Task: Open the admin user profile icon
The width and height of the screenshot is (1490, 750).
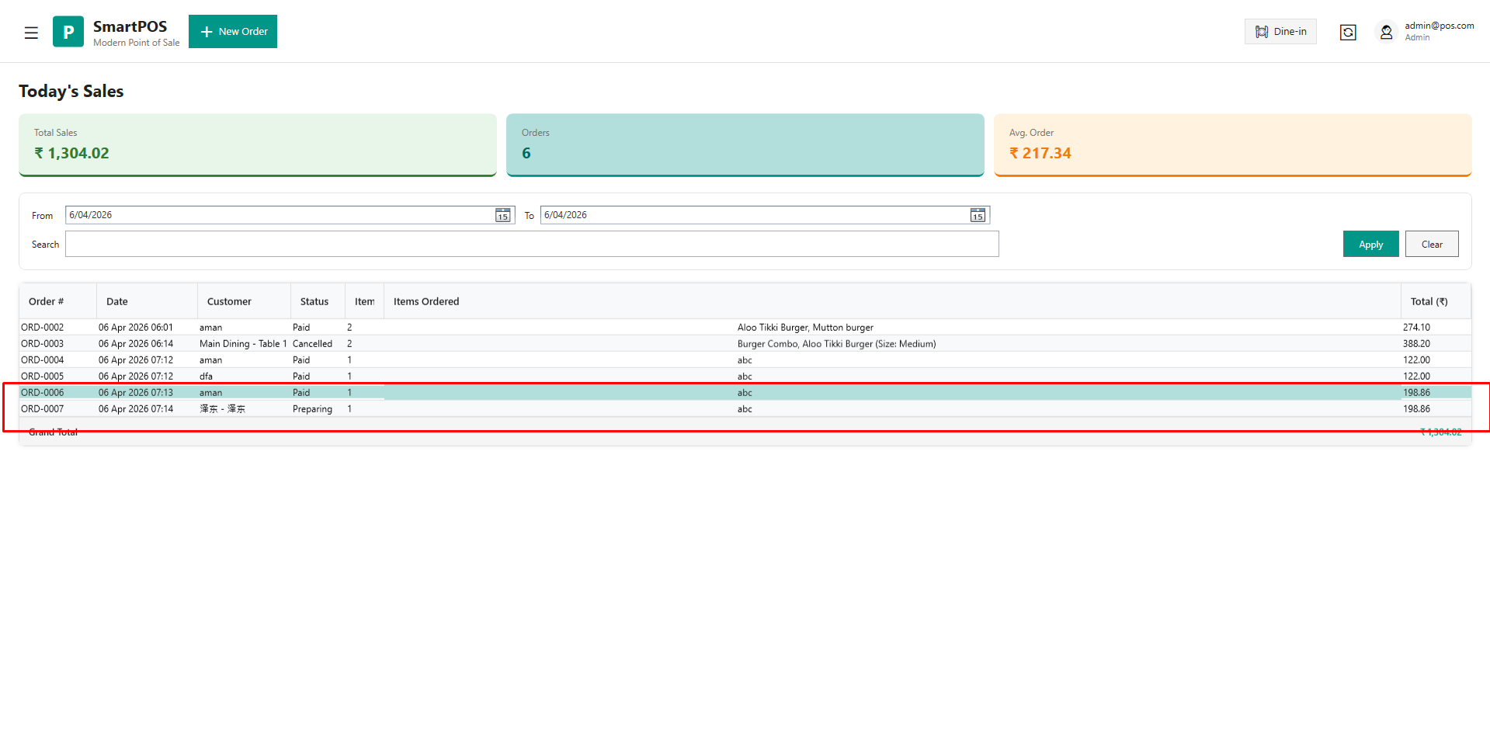Action: (x=1386, y=32)
